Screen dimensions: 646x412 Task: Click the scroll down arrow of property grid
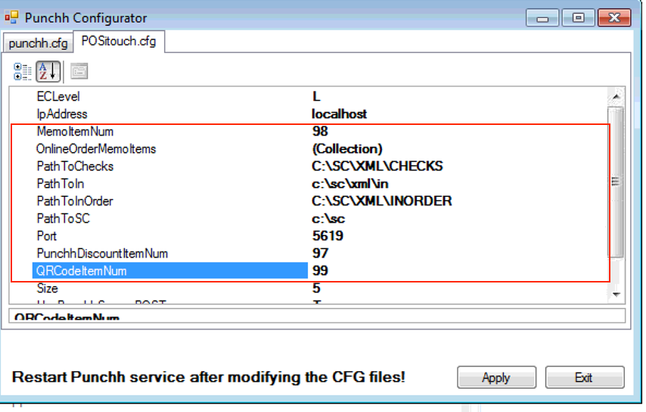tap(616, 294)
